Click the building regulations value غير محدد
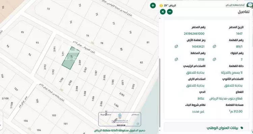The height and width of the screenshot is (134, 253). click(x=198, y=111)
